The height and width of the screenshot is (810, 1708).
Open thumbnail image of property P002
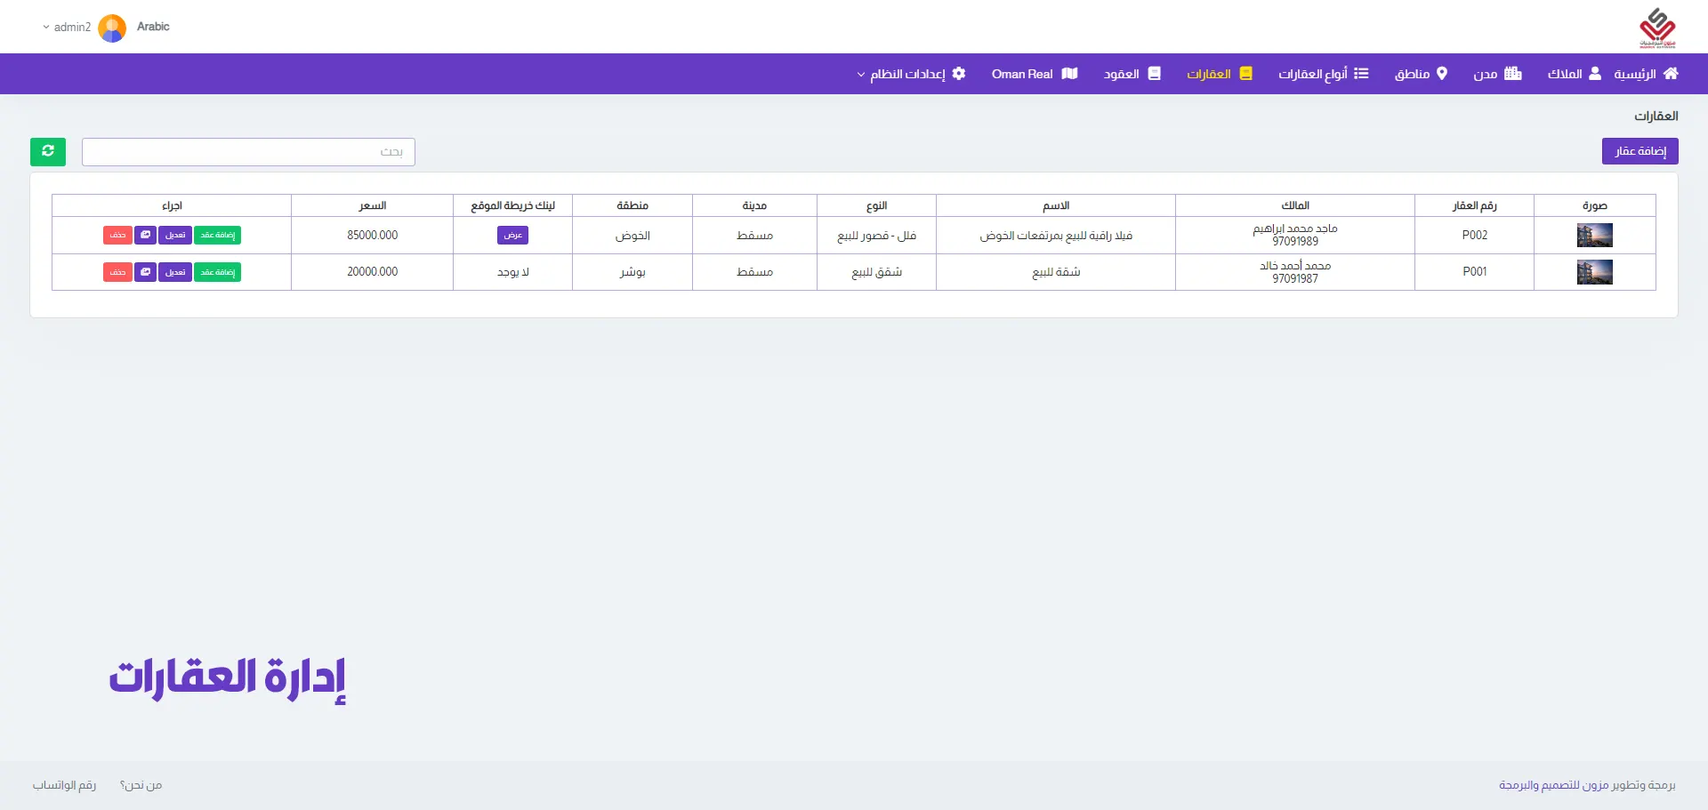pos(1594,236)
